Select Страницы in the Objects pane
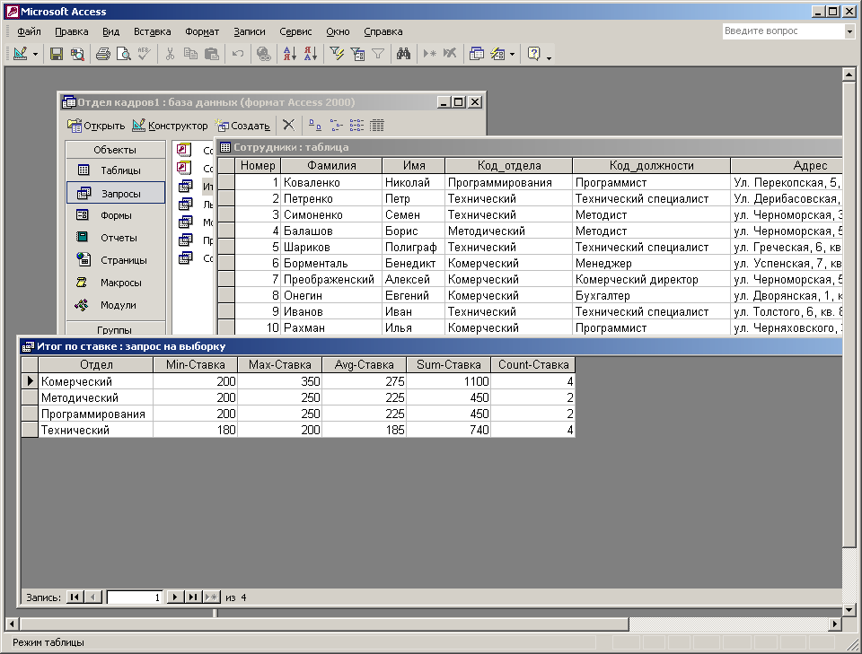This screenshot has width=862, height=654. [x=116, y=260]
